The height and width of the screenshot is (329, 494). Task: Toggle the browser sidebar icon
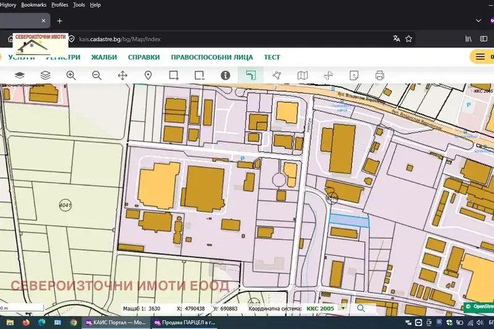pyautogui.click(x=484, y=39)
